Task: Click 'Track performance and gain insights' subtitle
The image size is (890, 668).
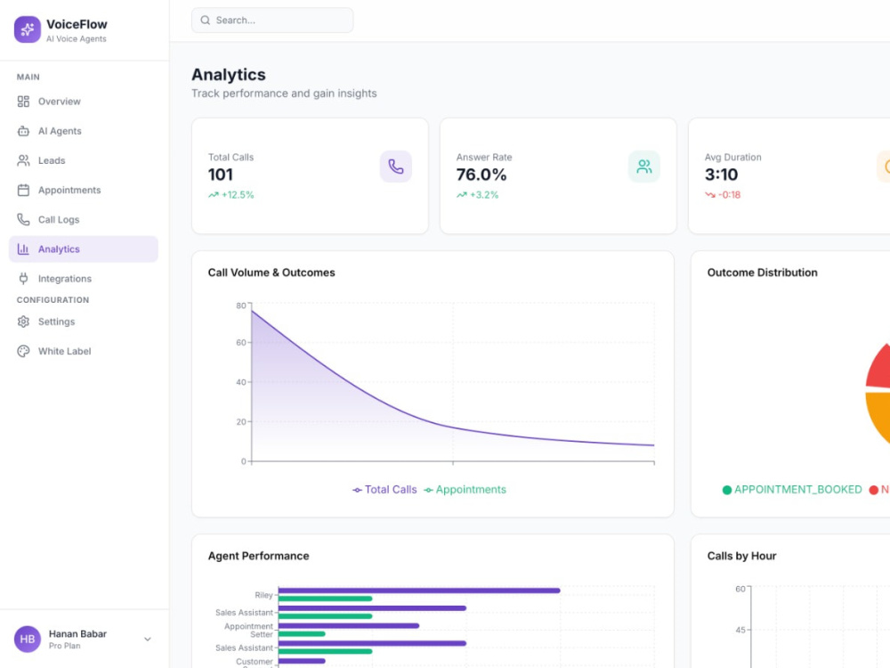Action: [x=284, y=94]
